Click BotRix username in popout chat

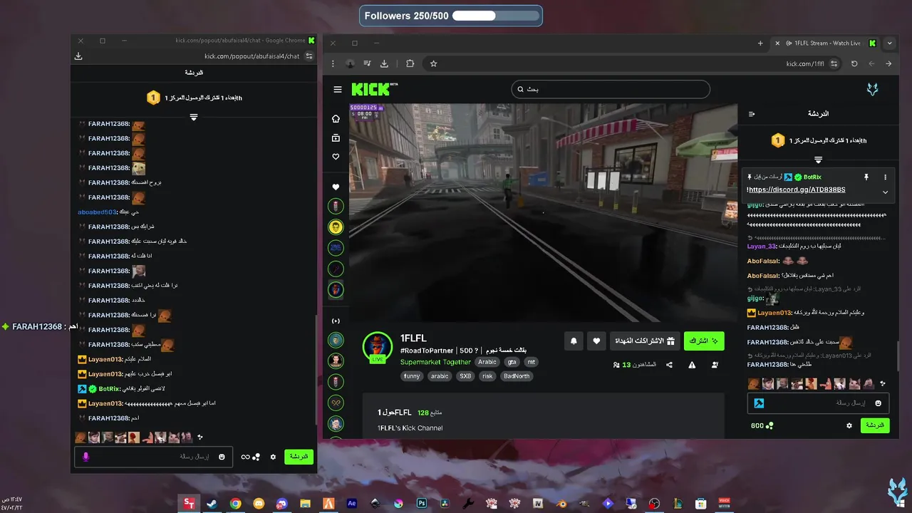pos(110,389)
